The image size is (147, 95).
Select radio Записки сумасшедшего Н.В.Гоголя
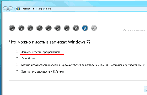click(17, 71)
